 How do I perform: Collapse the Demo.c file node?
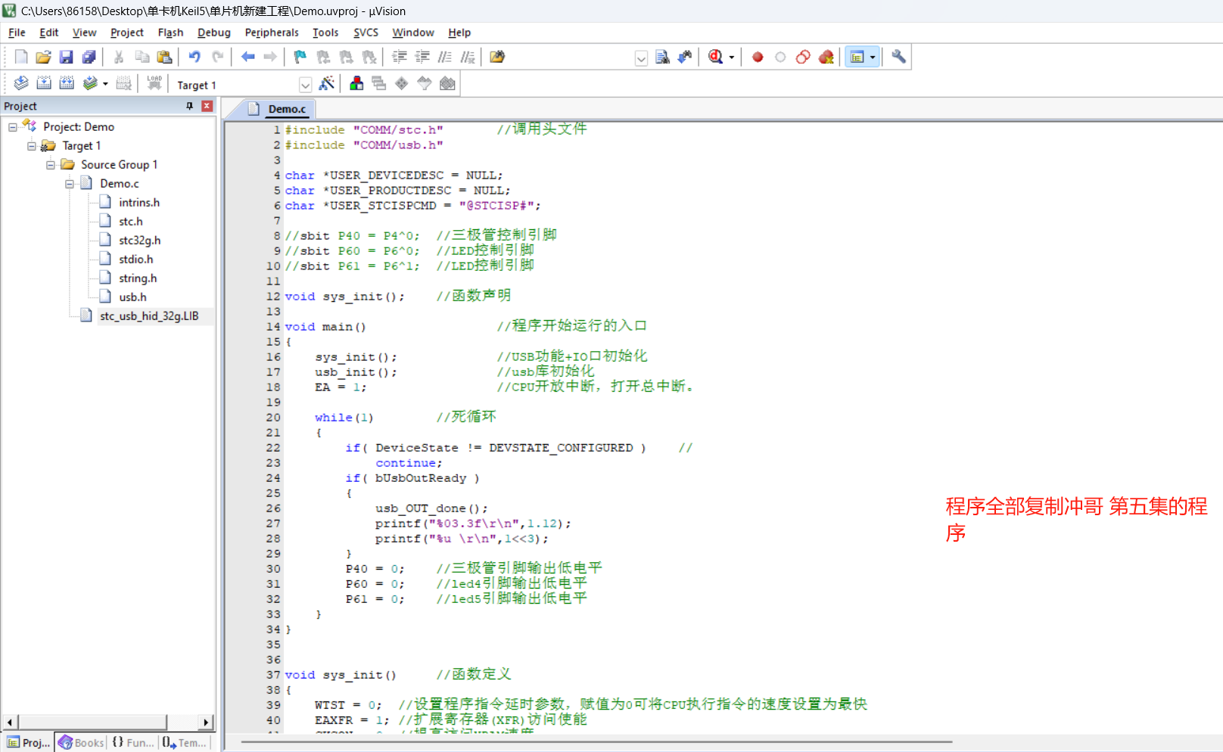pos(70,184)
